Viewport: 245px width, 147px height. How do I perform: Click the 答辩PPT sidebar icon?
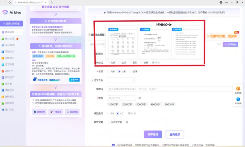point(3,71)
